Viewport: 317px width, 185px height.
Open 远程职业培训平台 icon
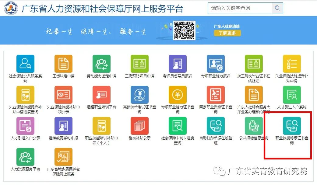(x=101, y=95)
